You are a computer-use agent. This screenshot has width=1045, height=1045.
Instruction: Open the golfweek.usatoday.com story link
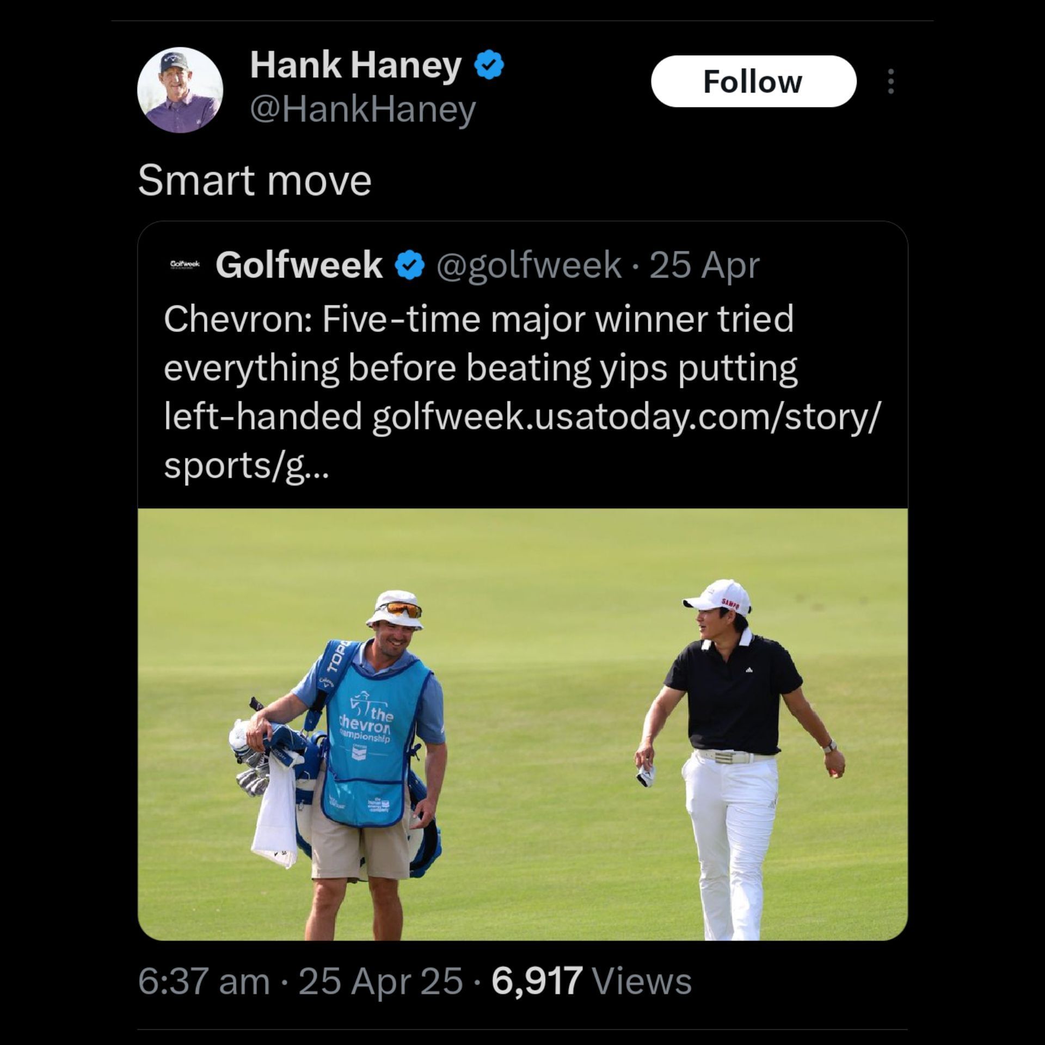[x=625, y=416]
